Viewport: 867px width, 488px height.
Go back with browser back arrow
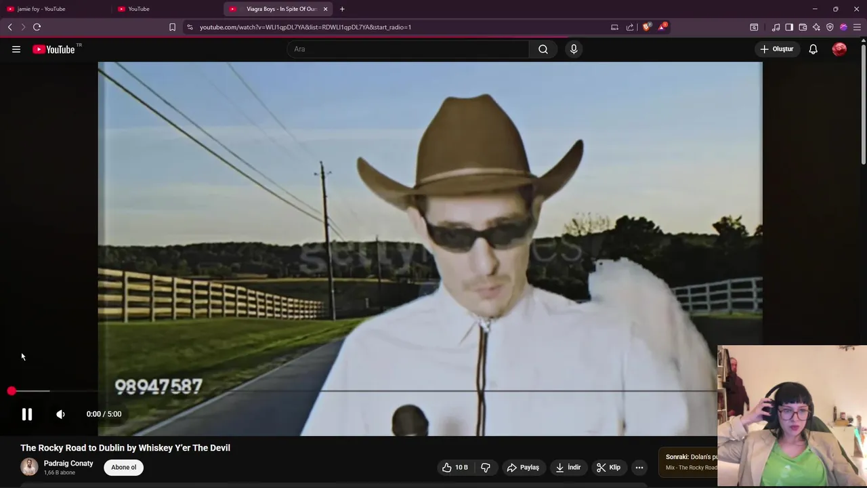(x=9, y=27)
